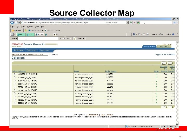This screenshot has height=140, width=187.
Task: Click the blue Help question mark icon
Action: 173,34
